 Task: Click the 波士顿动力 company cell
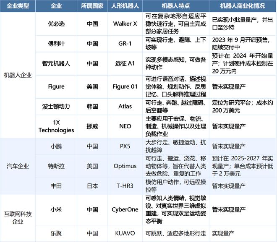(56, 107)
